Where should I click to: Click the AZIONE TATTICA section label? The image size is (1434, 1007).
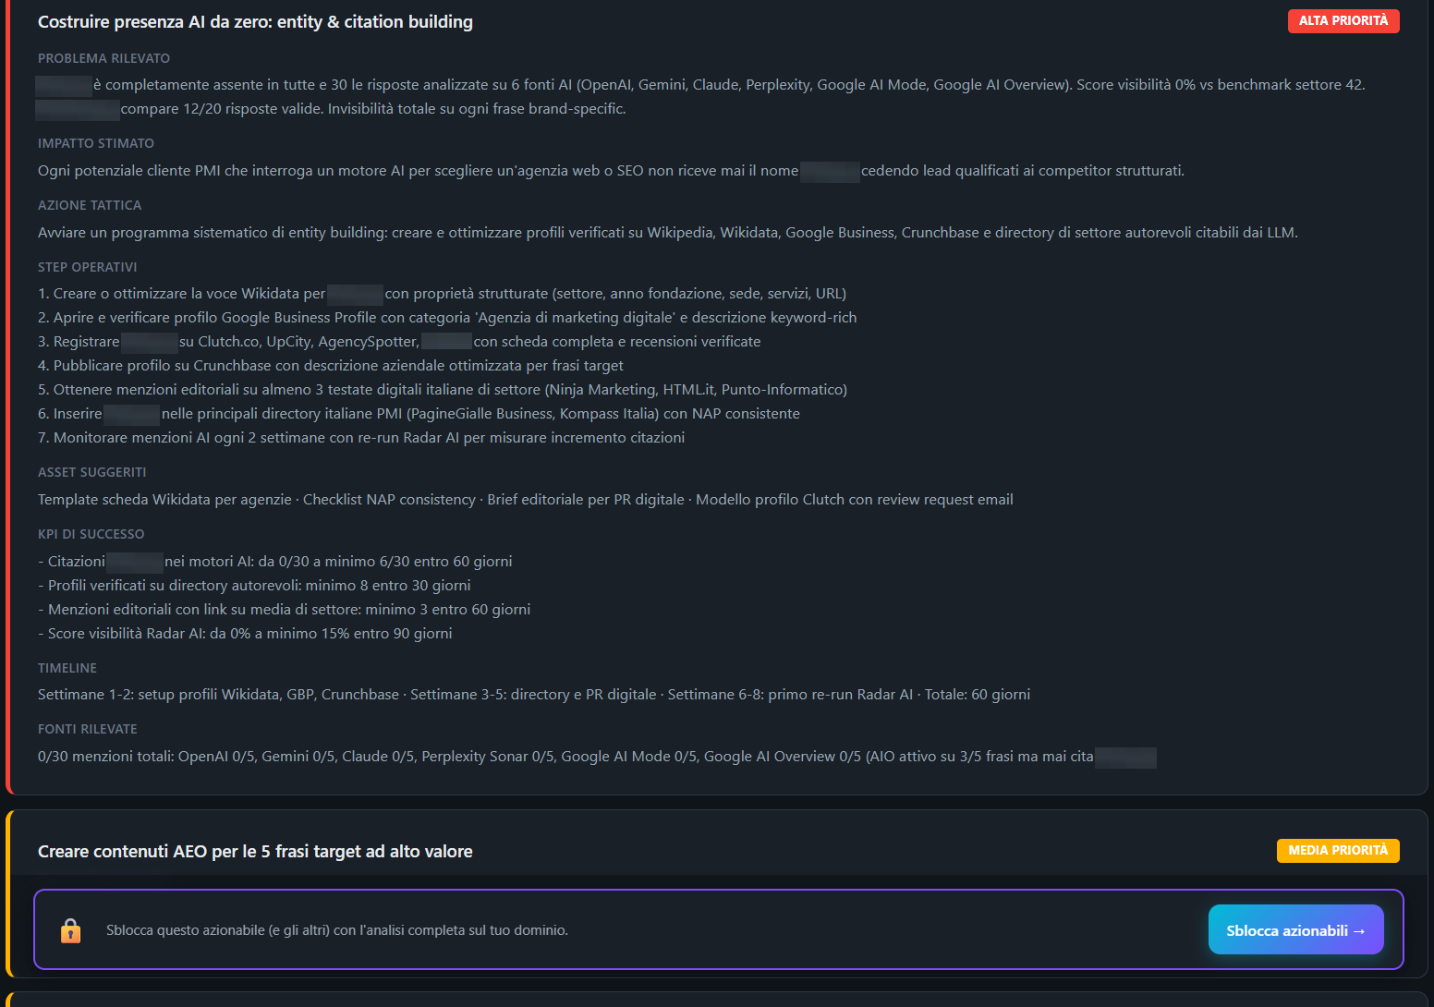[90, 205]
